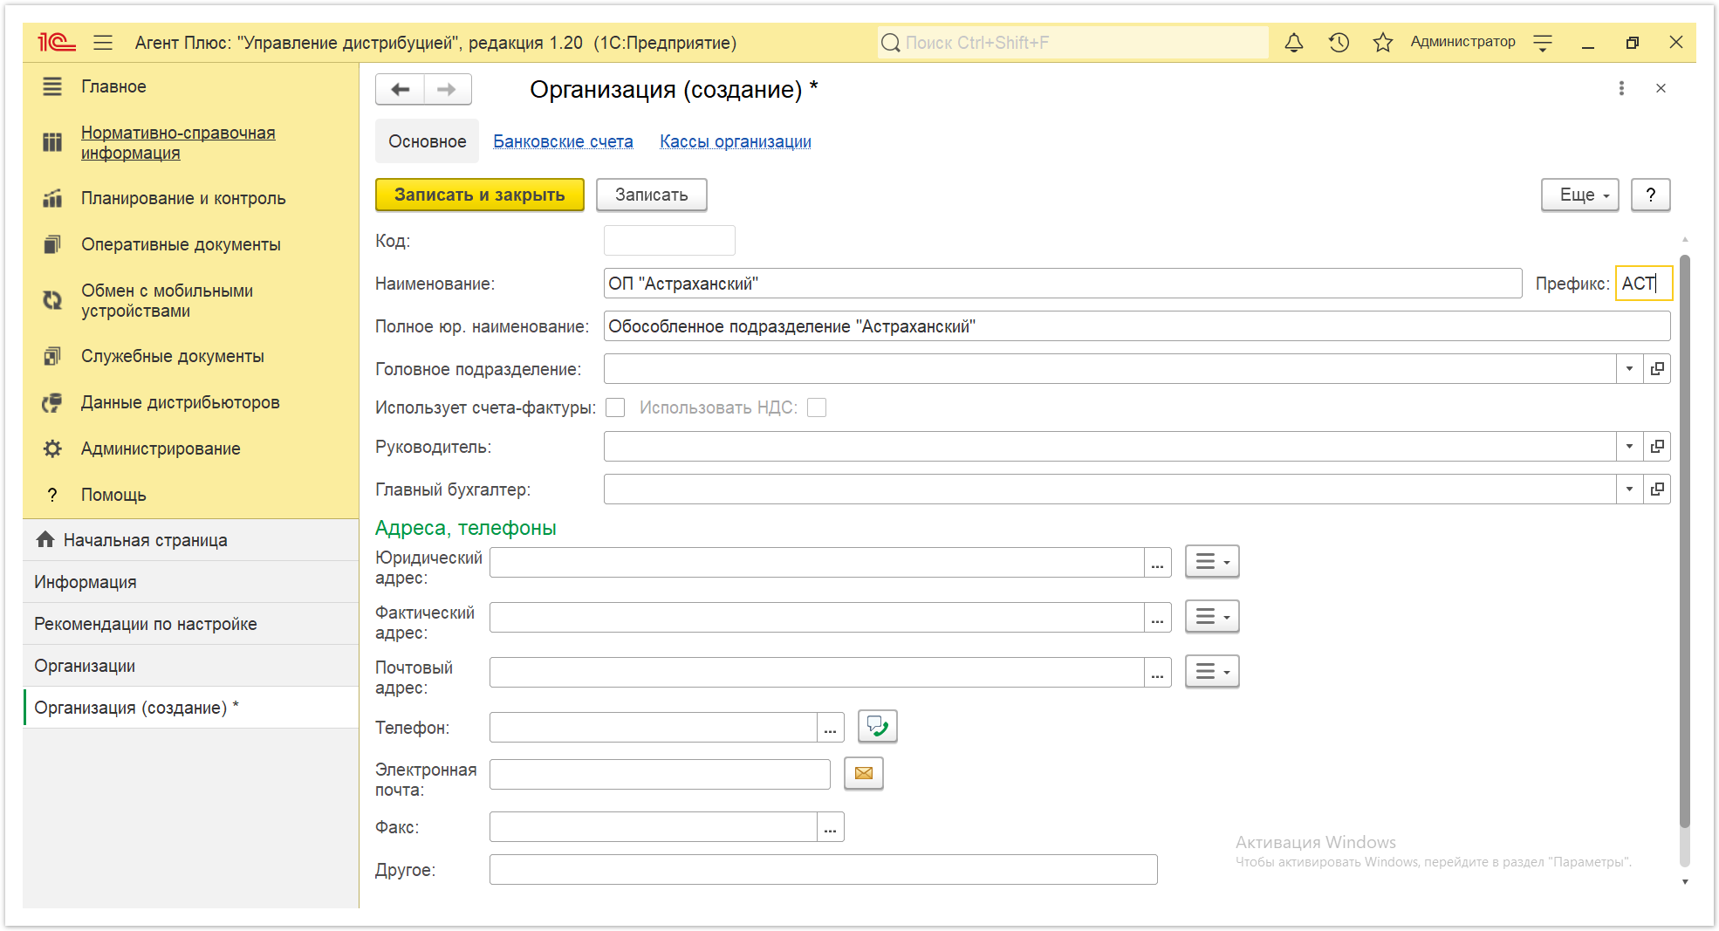Click Записать и закрыть button
Viewport: 1719px width, 931px height.
click(x=480, y=195)
